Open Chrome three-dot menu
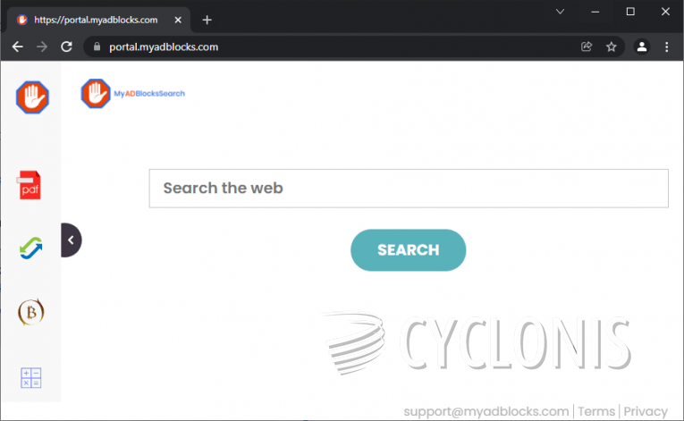684x421 pixels. [x=666, y=46]
